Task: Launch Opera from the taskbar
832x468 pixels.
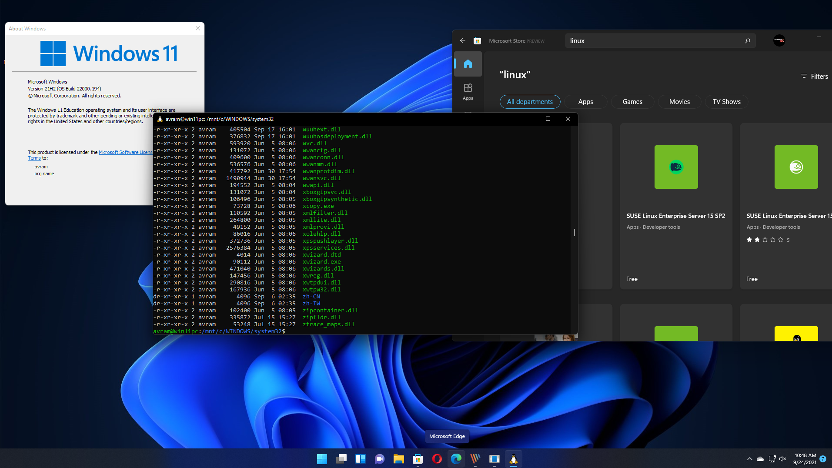Action: point(437,458)
